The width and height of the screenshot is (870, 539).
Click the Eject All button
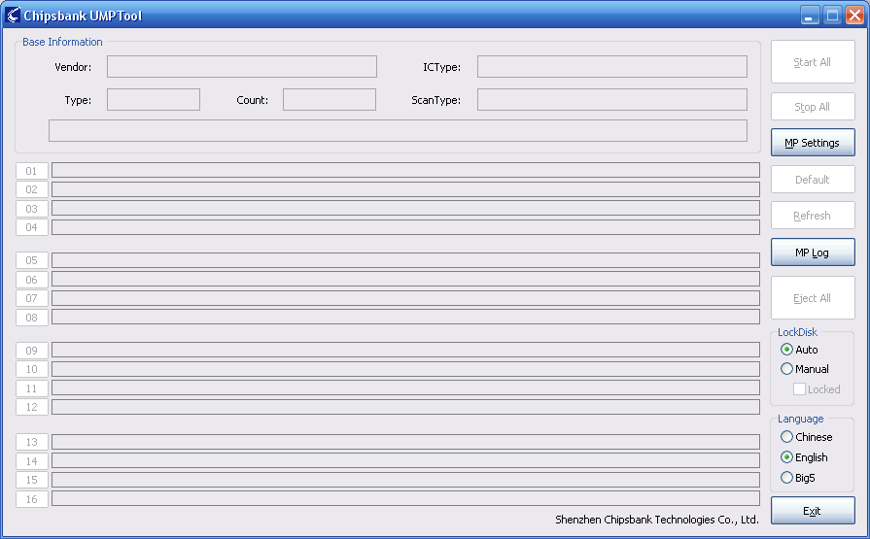coord(813,298)
